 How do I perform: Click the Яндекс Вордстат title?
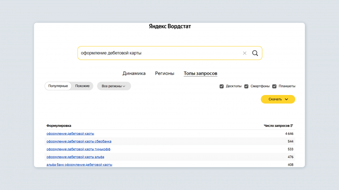170,26
